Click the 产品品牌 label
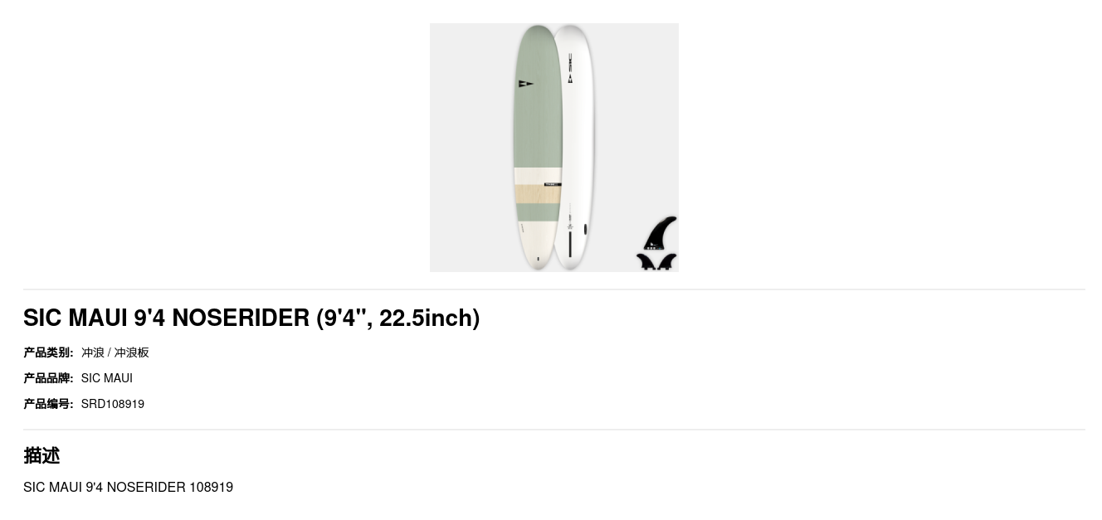This screenshot has width=1102, height=520. (x=48, y=378)
